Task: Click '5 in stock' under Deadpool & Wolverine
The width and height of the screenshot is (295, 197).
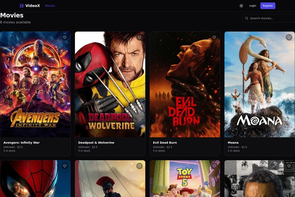Action: 84,151
